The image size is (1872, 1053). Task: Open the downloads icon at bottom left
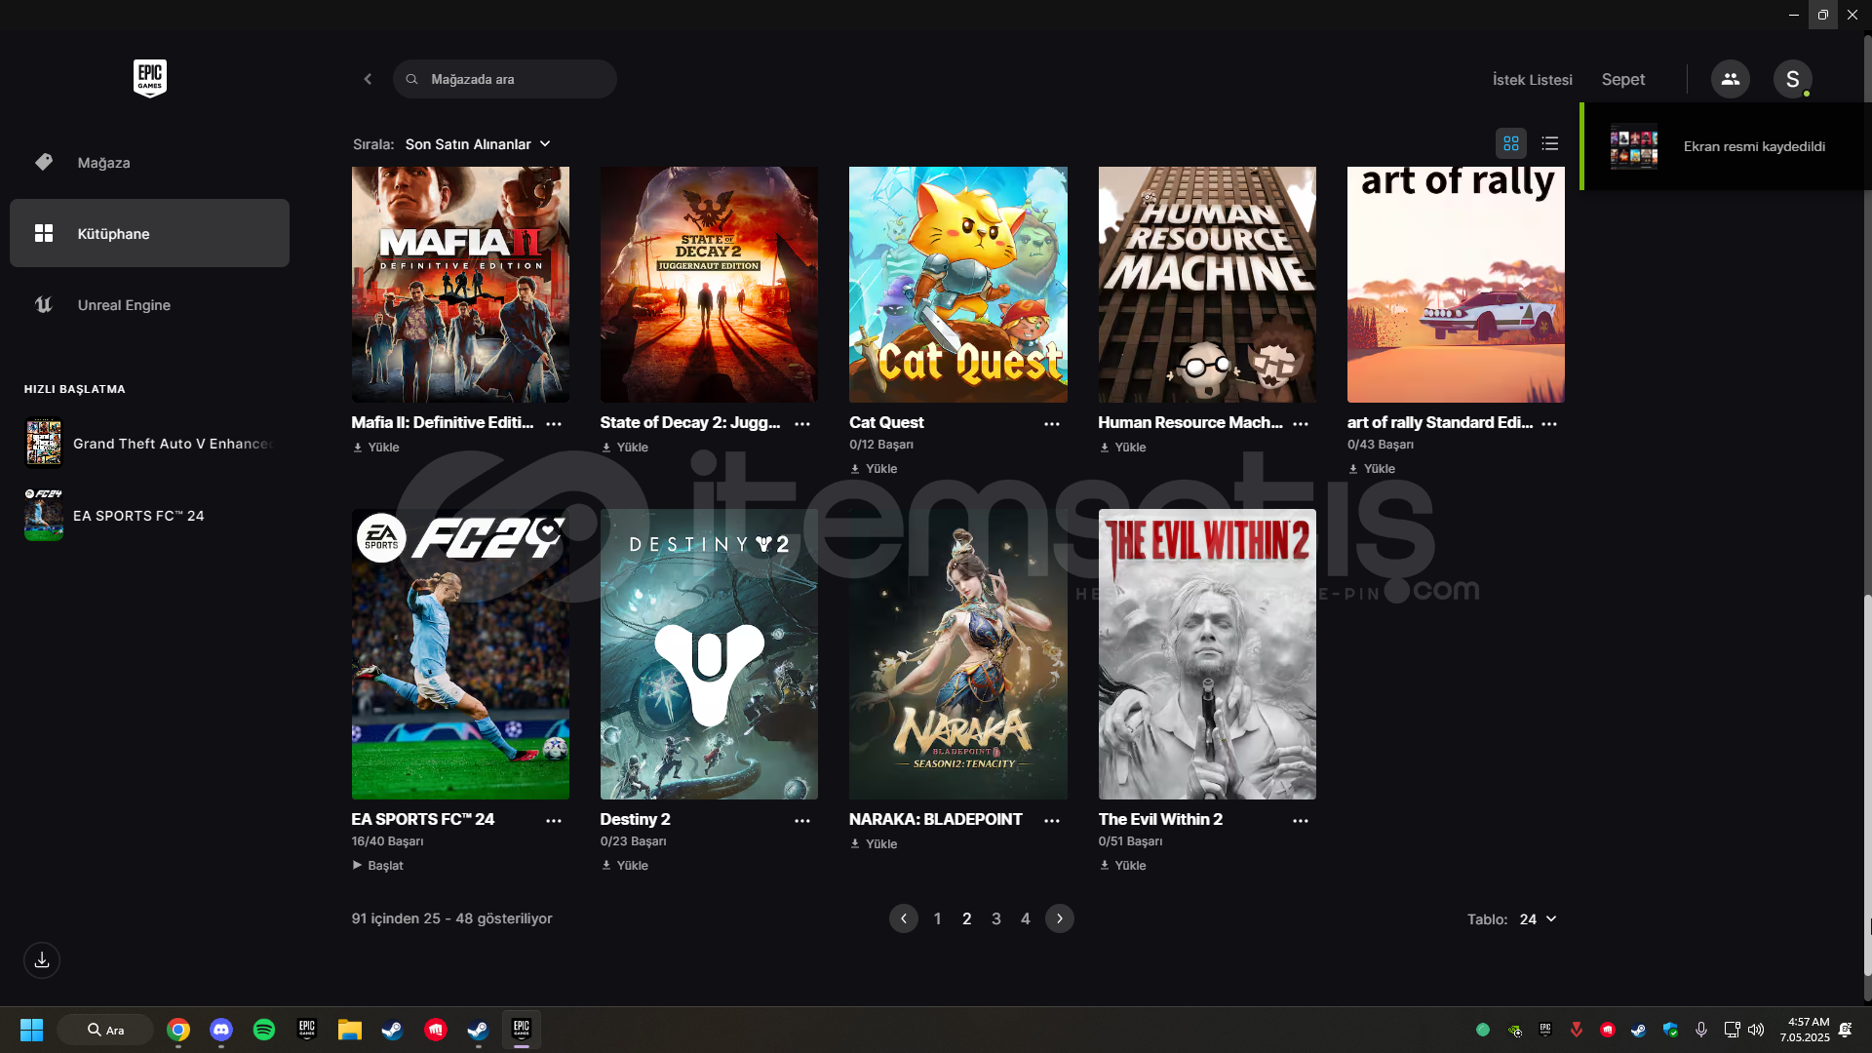[x=42, y=960]
